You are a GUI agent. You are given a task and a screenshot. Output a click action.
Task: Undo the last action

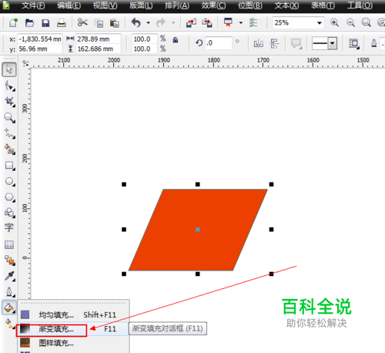[x=136, y=23]
